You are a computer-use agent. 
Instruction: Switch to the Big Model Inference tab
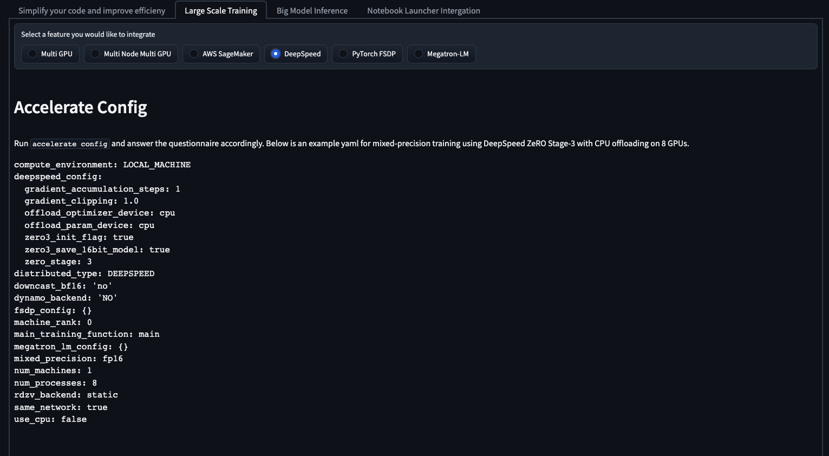(x=312, y=11)
